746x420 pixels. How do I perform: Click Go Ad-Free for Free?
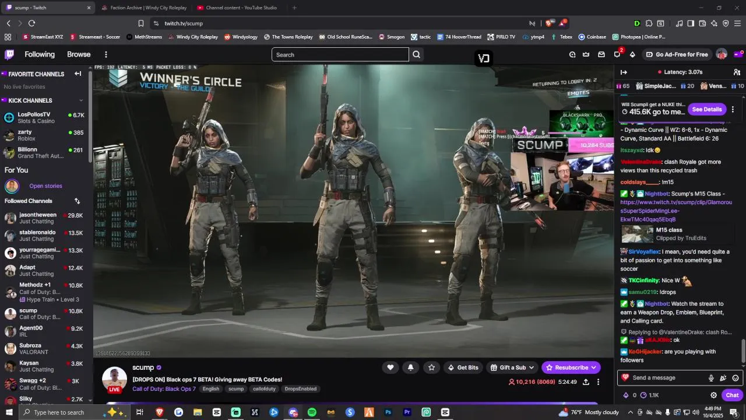pyautogui.click(x=677, y=54)
